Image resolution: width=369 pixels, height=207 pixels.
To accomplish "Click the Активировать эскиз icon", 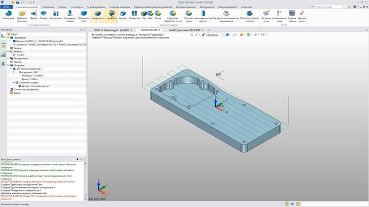I will [x=279, y=17].
